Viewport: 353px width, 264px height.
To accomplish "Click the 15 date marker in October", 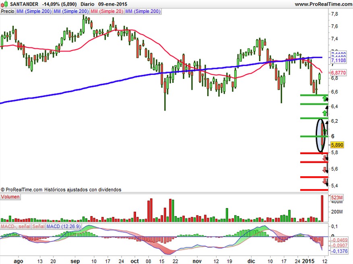I will (x=162, y=261).
